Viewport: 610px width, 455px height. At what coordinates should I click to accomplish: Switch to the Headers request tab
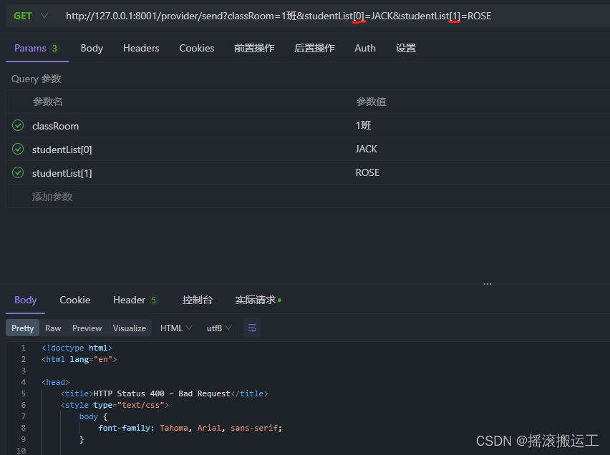[140, 48]
